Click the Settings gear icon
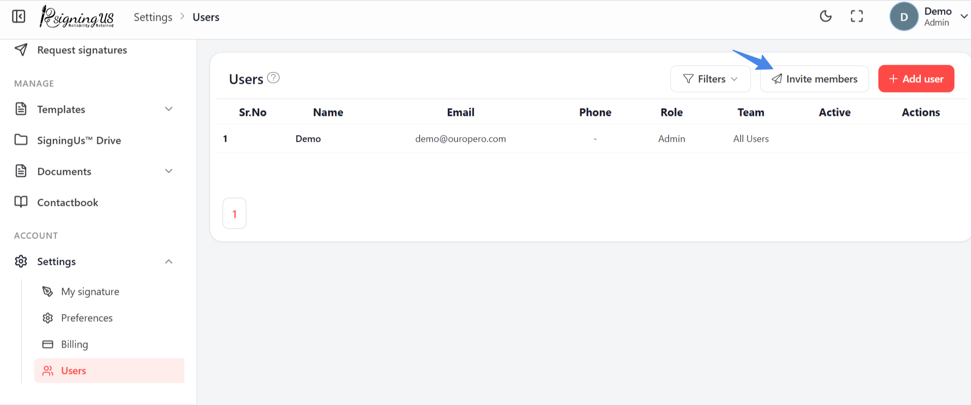 (21, 261)
